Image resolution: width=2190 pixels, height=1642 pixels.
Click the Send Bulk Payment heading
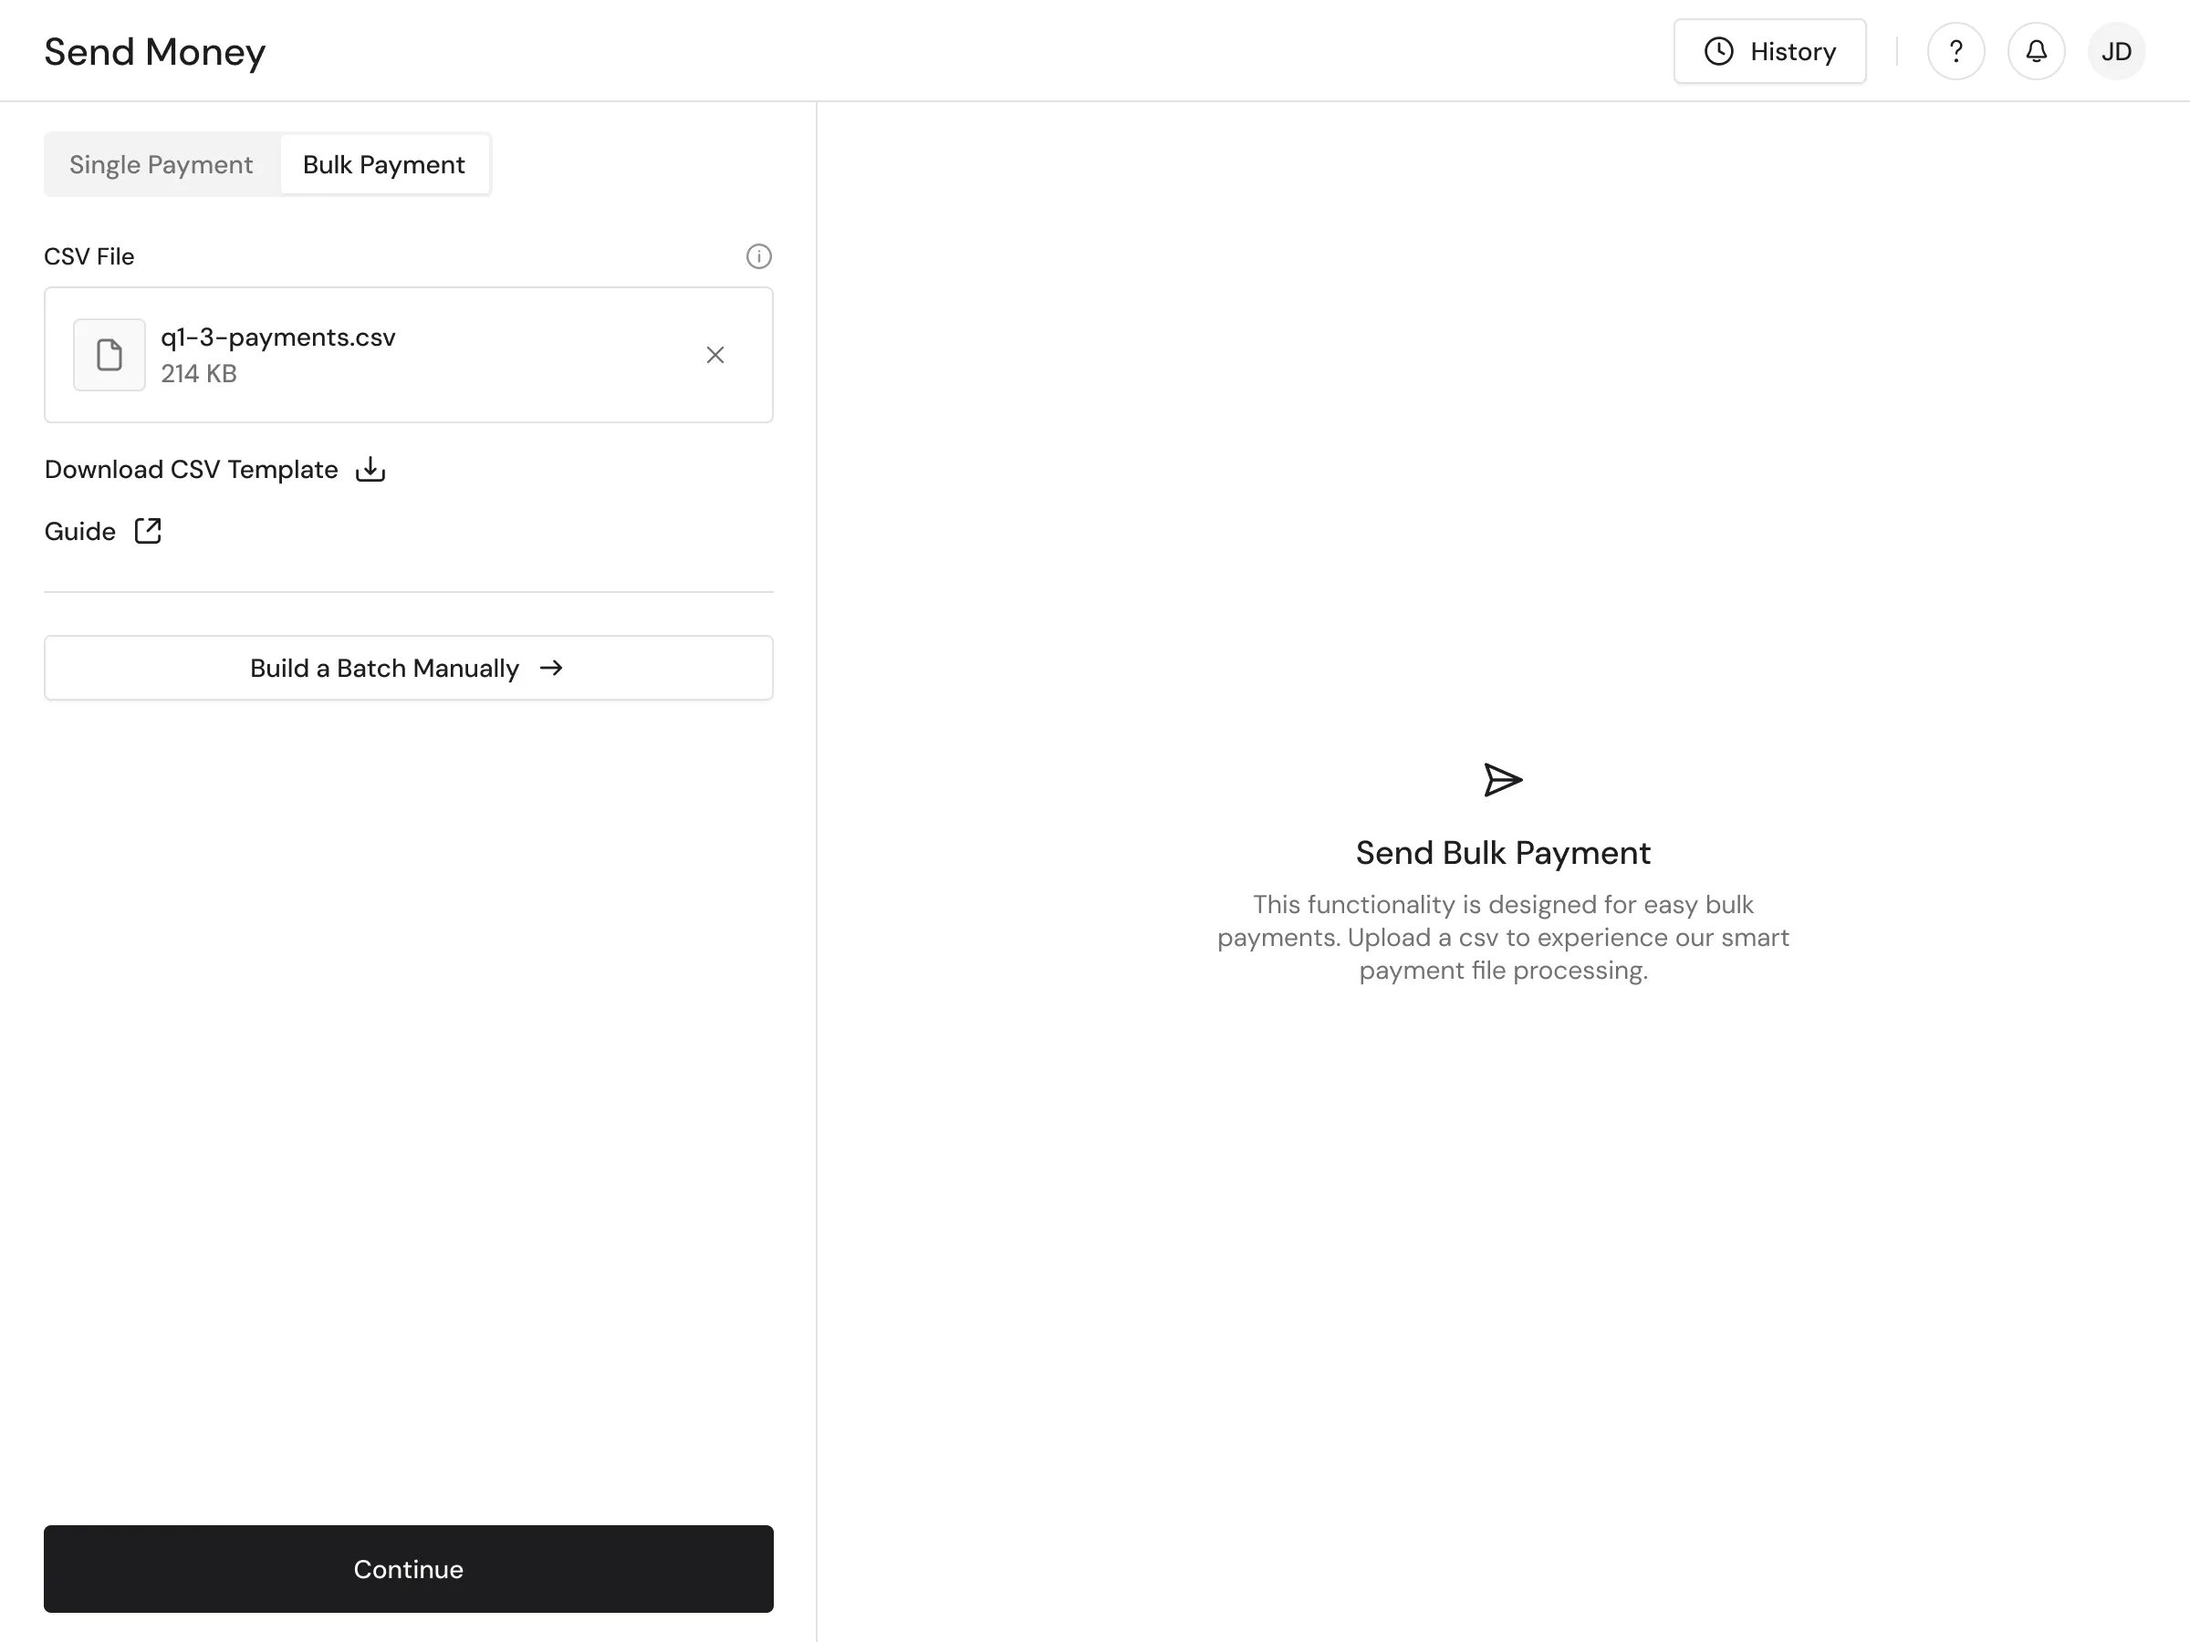[x=1502, y=852]
